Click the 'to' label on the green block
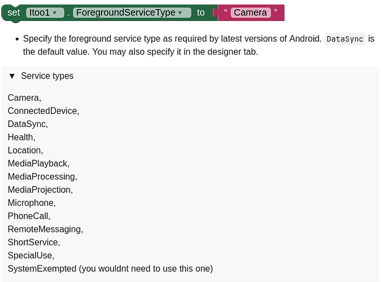The width and height of the screenshot is (381, 282). click(201, 12)
